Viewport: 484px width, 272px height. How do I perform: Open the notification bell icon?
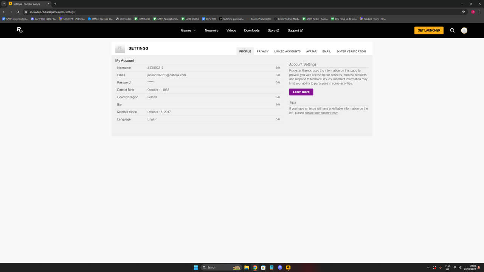(x=479, y=267)
